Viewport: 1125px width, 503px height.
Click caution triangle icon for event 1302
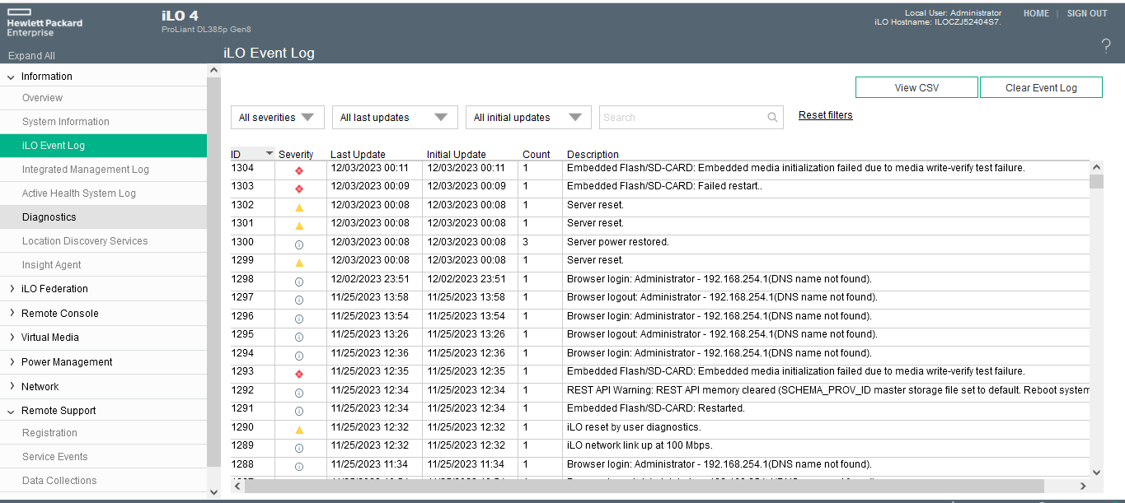[x=299, y=206]
